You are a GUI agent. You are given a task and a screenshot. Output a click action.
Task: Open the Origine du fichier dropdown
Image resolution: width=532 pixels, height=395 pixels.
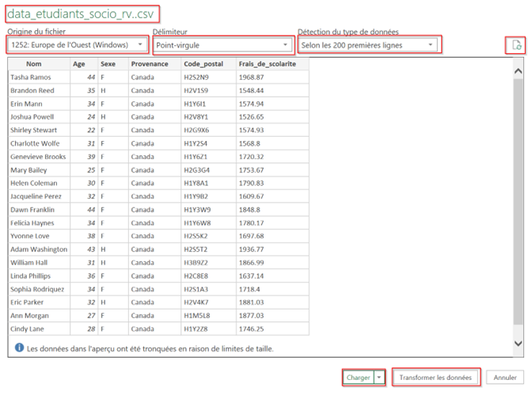pos(77,45)
